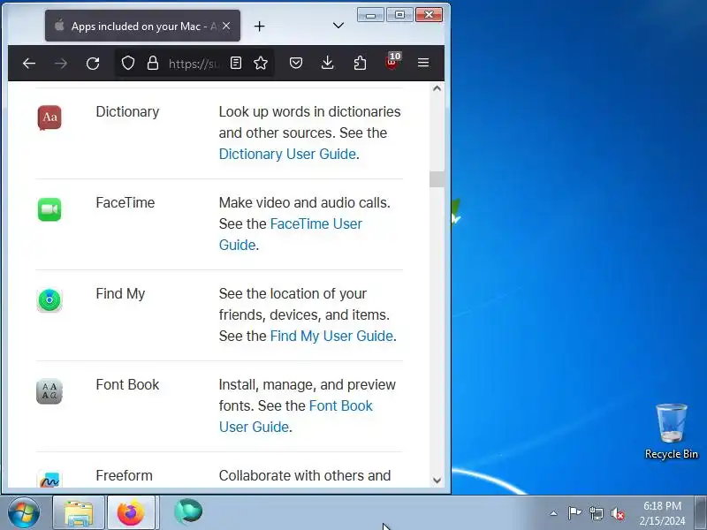707x530 pixels.
Task: Click the Show desktop button
Action: click(x=701, y=513)
